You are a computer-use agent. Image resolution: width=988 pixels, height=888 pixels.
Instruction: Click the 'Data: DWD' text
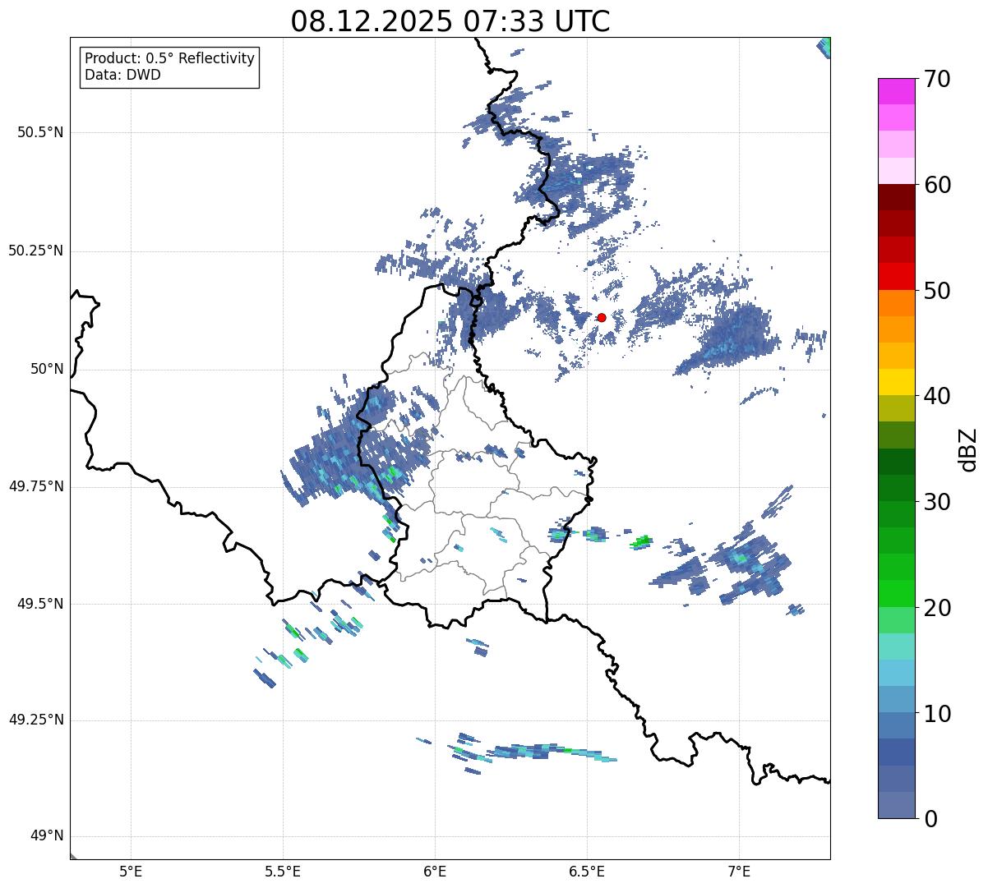122,76
